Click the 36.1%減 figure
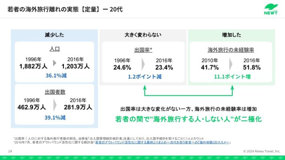The height and width of the screenshot is (160, 285). [56, 75]
